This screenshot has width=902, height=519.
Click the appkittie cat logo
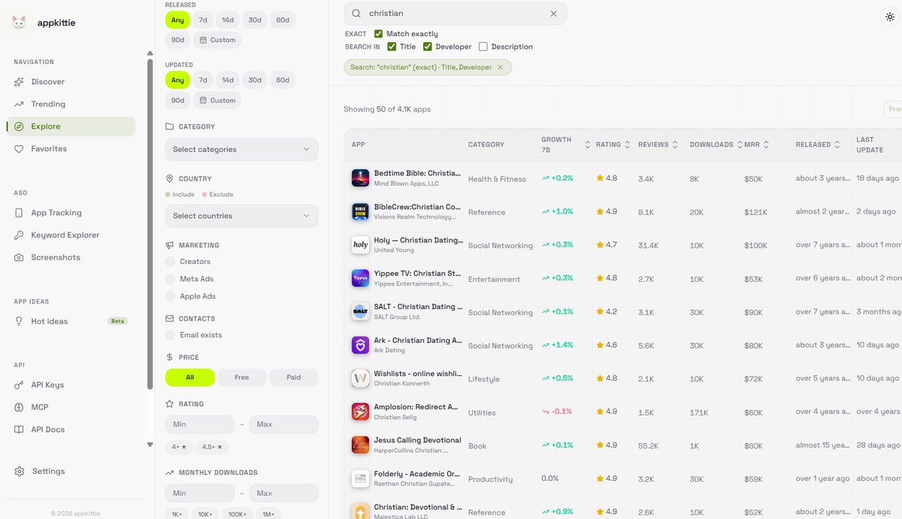[20, 23]
